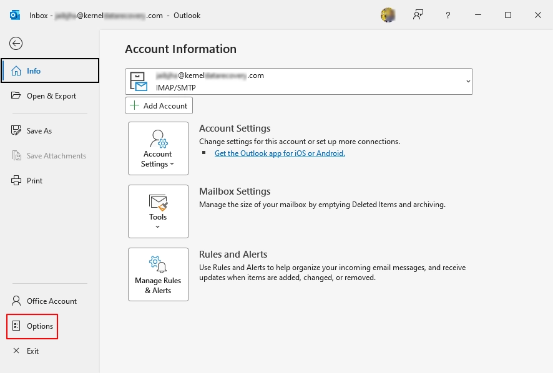Image resolution: width=553 pixels, height=373 pixels.
Task: Open the Account Settings dropdown button
Action: [x=158, y=148]
